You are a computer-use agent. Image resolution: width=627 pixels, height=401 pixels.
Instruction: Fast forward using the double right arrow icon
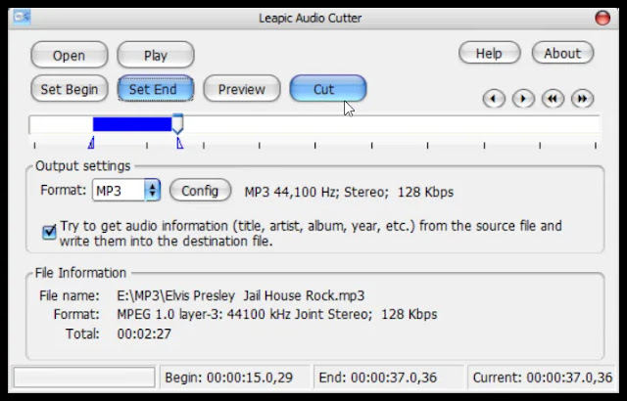coord(583,99)
